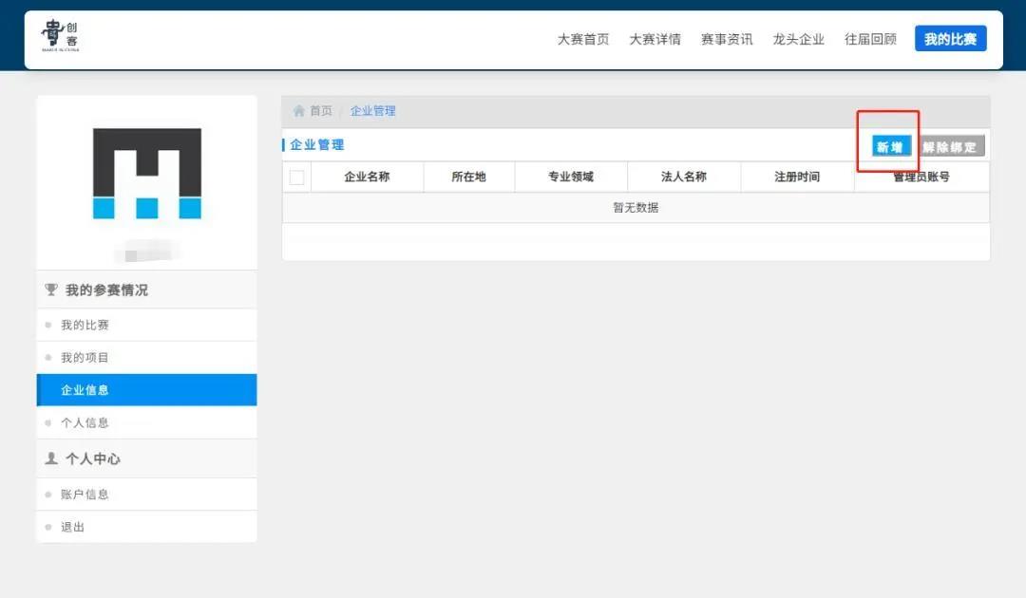Open 大赛首页 in the top navigation
The width and height of the screenshot is (1026, 598).
pyautogui.click(x=583, y=39)
